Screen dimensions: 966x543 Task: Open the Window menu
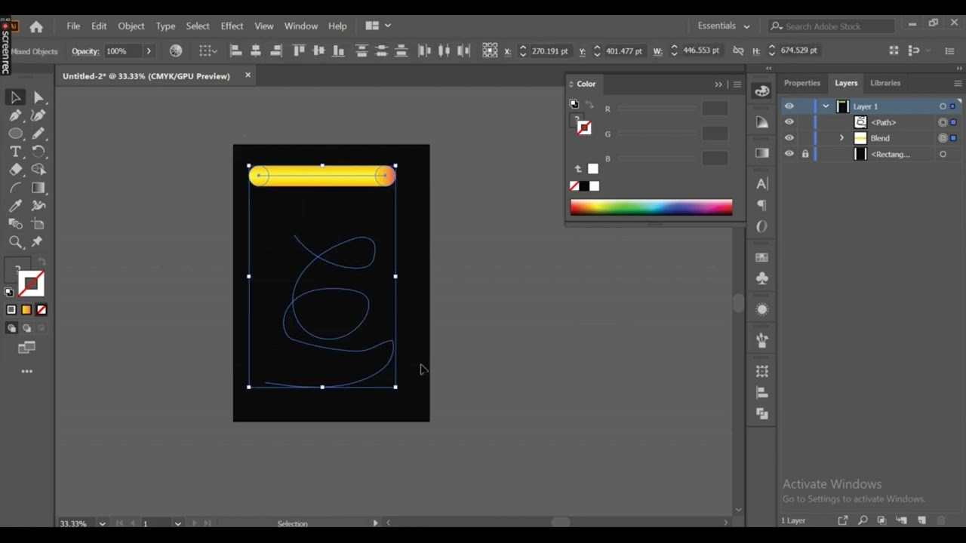301,26
